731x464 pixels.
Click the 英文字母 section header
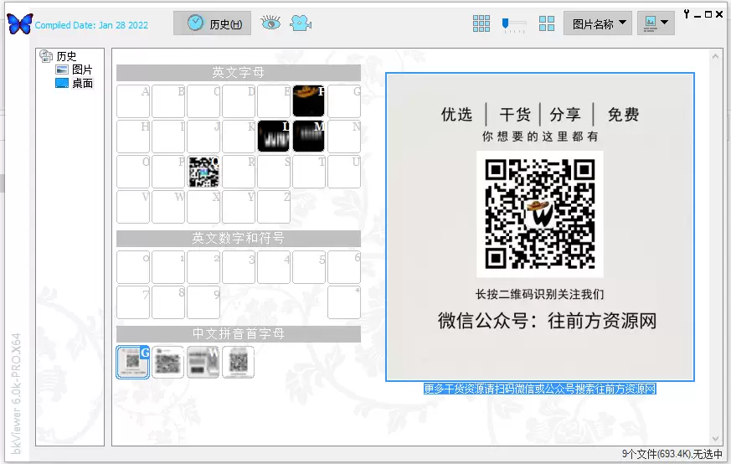(239, 72)
